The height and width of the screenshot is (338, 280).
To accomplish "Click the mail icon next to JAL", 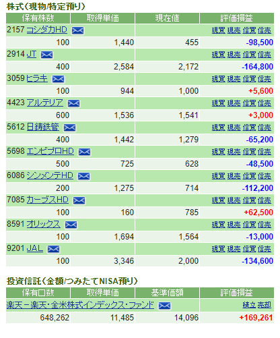I will pos(54,249).
